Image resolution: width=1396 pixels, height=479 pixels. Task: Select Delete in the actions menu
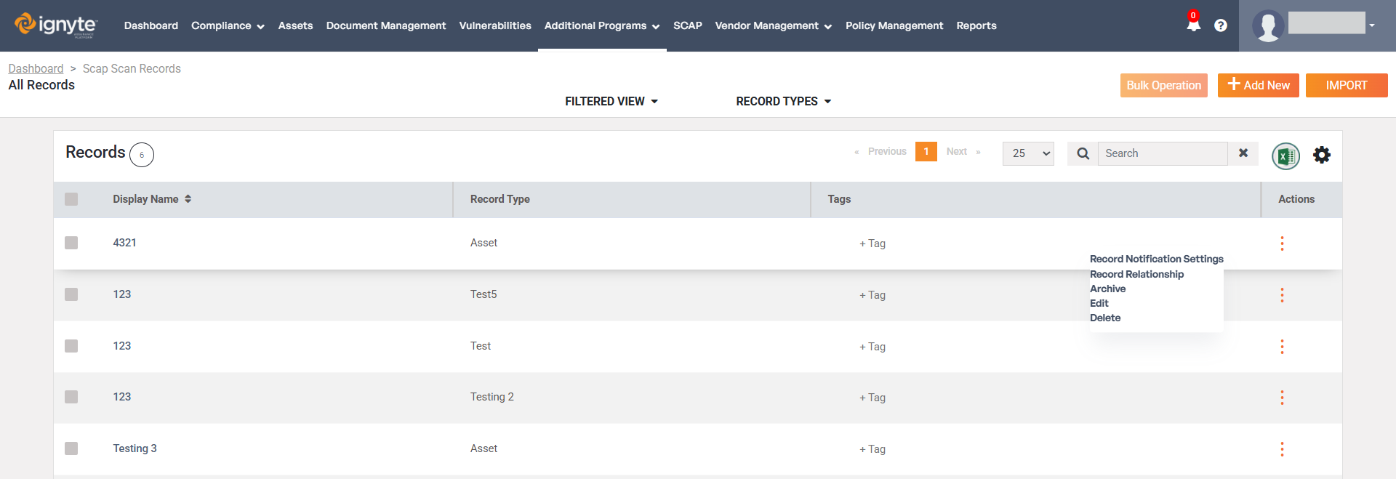[1105, 318]
